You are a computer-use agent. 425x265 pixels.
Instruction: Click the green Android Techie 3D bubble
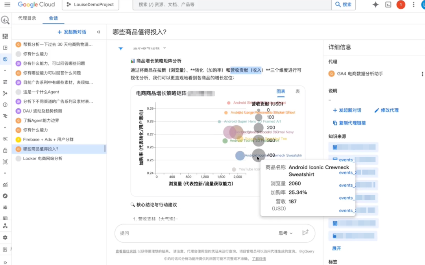click(x=225, y=141)
